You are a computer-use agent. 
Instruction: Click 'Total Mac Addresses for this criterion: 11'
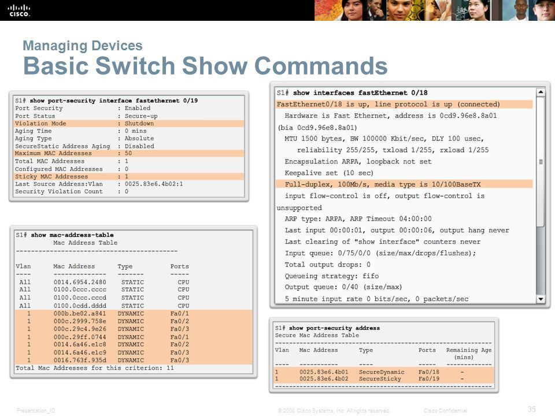(94, 368)
